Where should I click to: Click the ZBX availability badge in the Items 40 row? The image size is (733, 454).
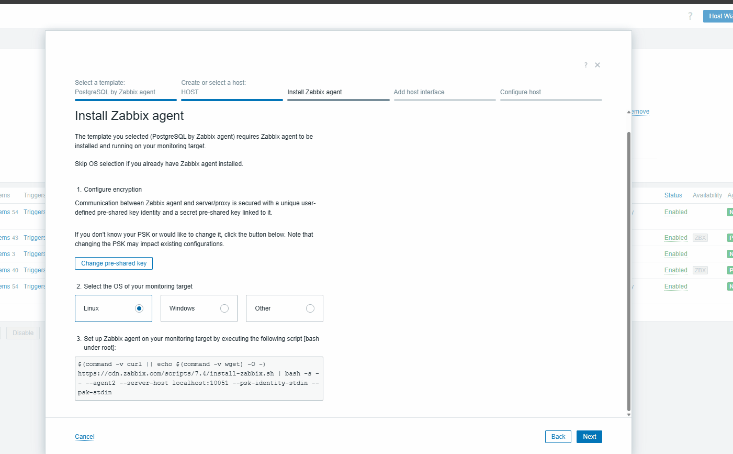(x=700, y=270)
